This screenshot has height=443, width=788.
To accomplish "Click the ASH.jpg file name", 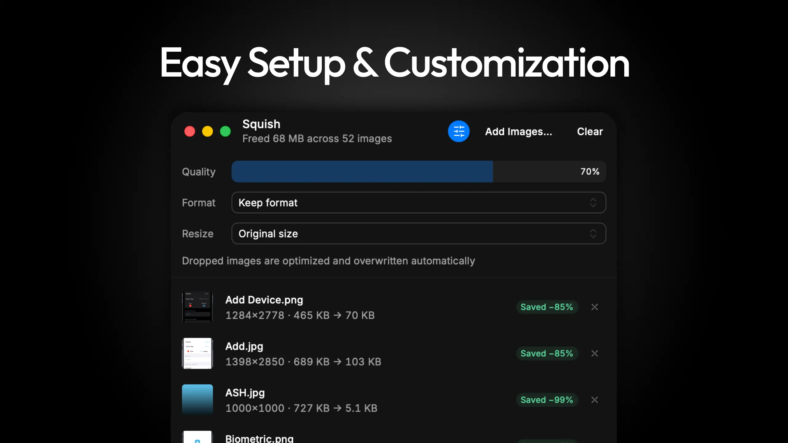I will 245,393.
